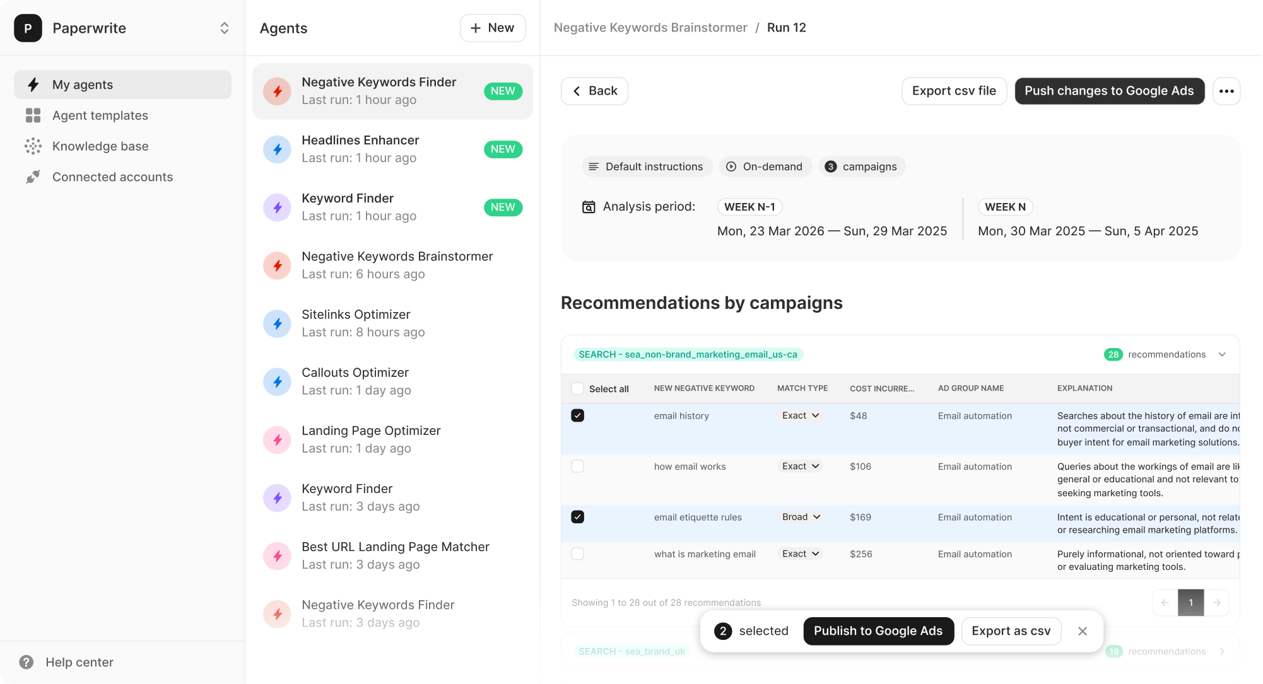Click the Paperwrite P logo icon

(x=28, y=28)
